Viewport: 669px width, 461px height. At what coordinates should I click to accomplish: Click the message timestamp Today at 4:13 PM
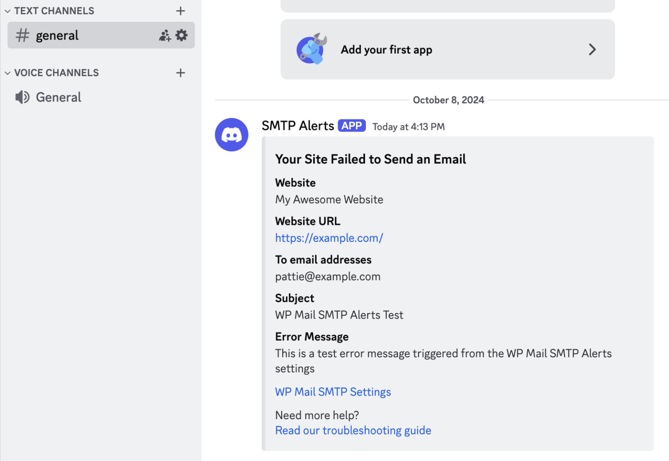[x=408, y=127]
